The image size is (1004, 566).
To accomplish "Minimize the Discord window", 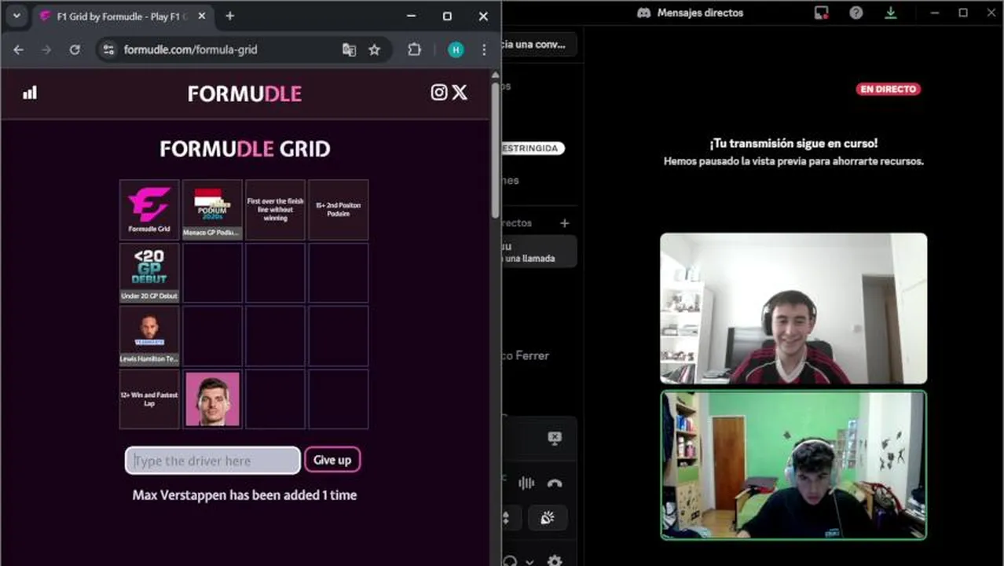I will (x=935, y=13).
